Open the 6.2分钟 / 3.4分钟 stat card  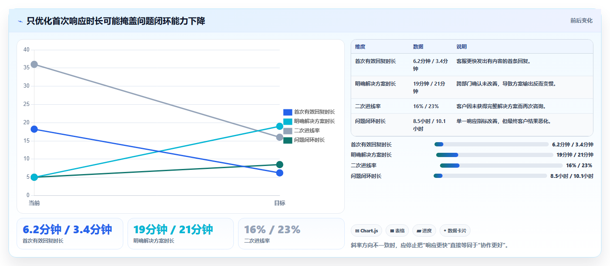70,234
